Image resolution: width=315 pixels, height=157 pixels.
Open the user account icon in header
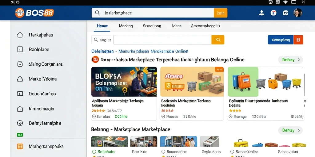point(261,13)
